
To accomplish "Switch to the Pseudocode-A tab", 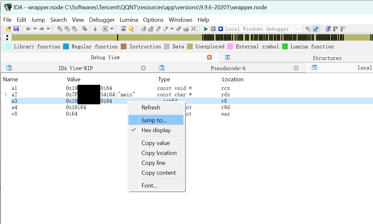I will 228,68.
